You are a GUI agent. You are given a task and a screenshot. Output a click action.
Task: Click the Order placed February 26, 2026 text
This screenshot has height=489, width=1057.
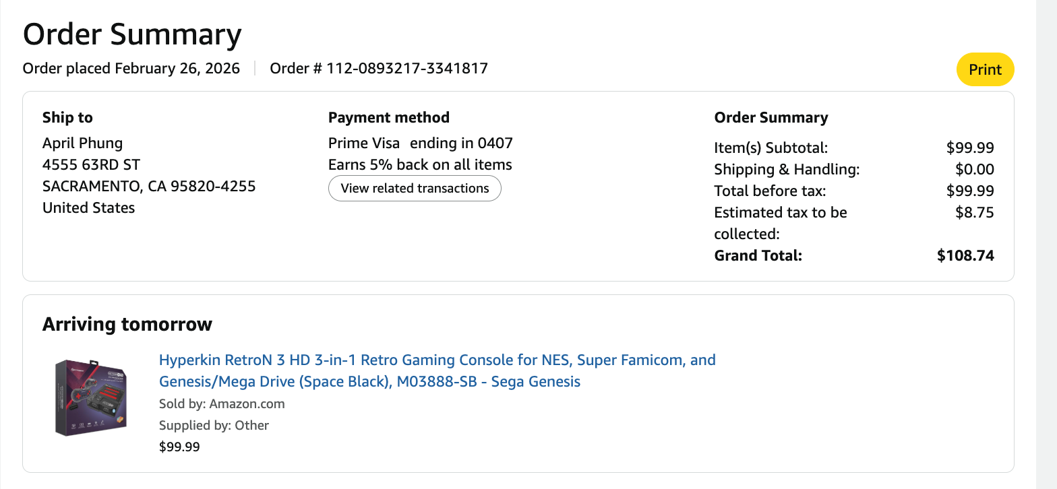coord(131,68)
